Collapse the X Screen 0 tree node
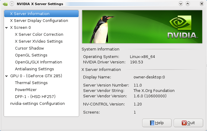207x131 pixels. pyautogui.click(x=7, y=28)
